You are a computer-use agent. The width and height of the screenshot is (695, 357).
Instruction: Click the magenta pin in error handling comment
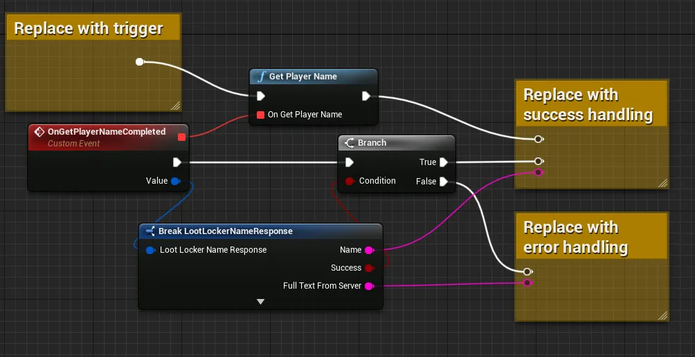(x=527, y=282)
